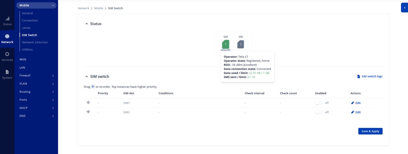Click the drag handle for SIM2 row
Viewport: 408px width, 154px height.
[x=88, y=112]
